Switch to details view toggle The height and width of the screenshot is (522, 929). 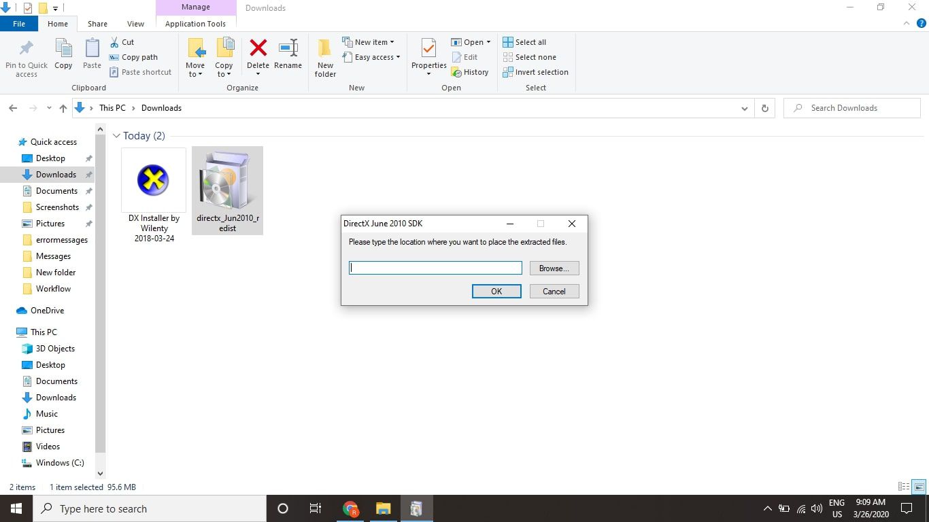[x=904, y=487]
